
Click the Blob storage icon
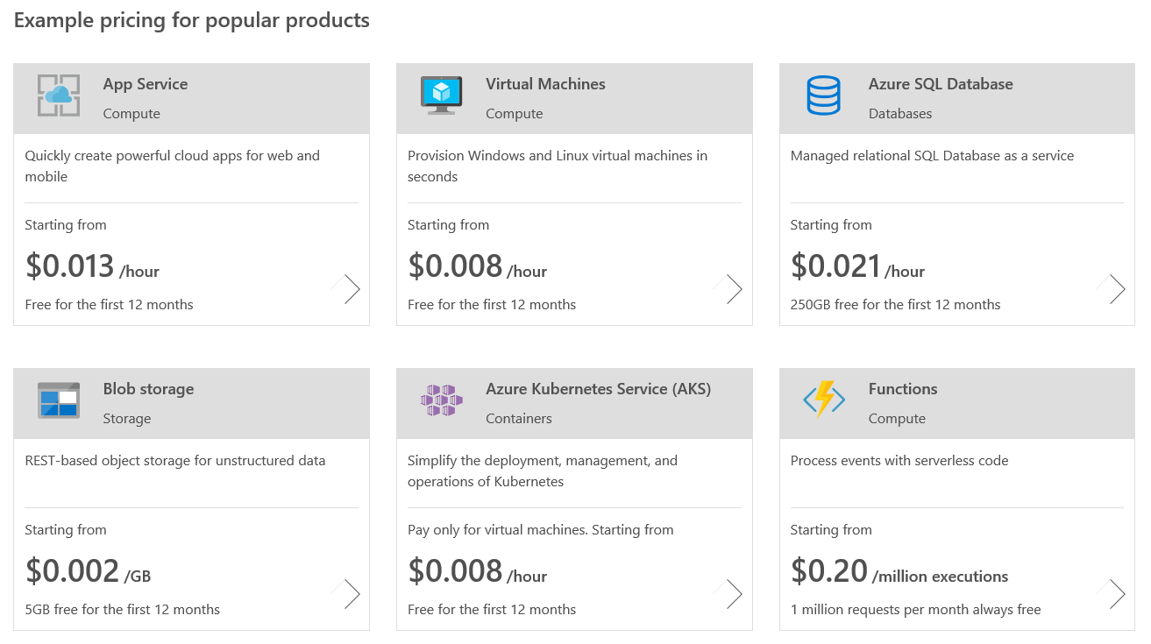59,400
